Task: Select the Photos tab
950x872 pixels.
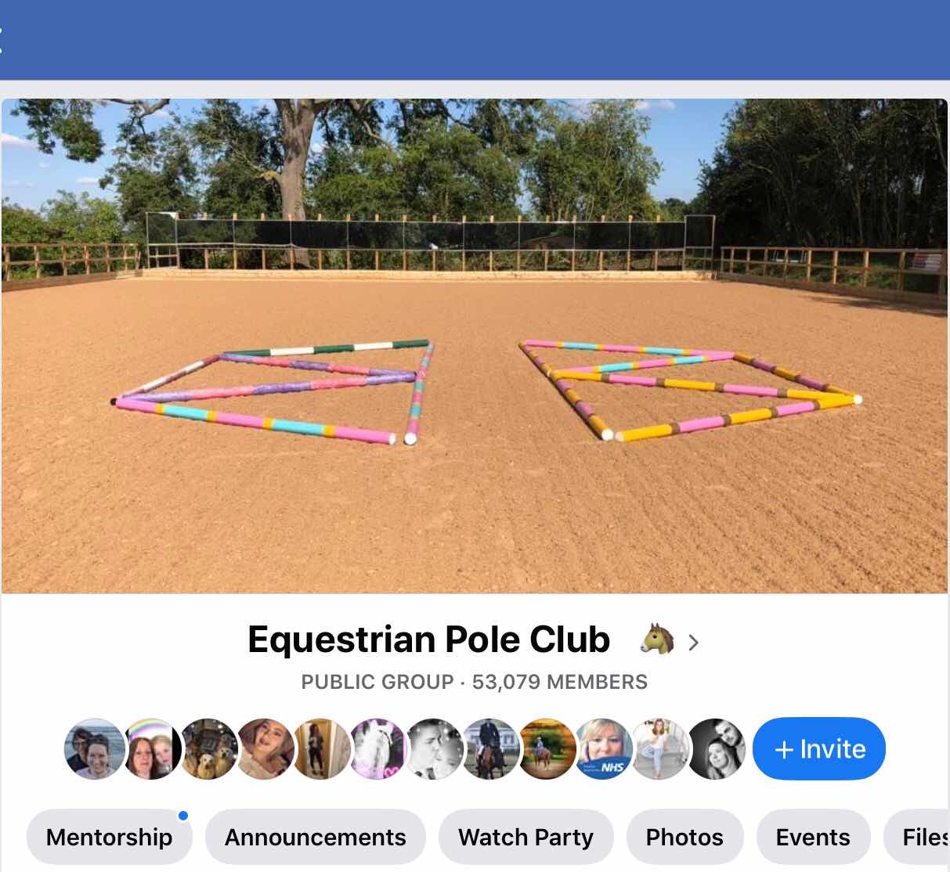Action: (x=685, y=837)
